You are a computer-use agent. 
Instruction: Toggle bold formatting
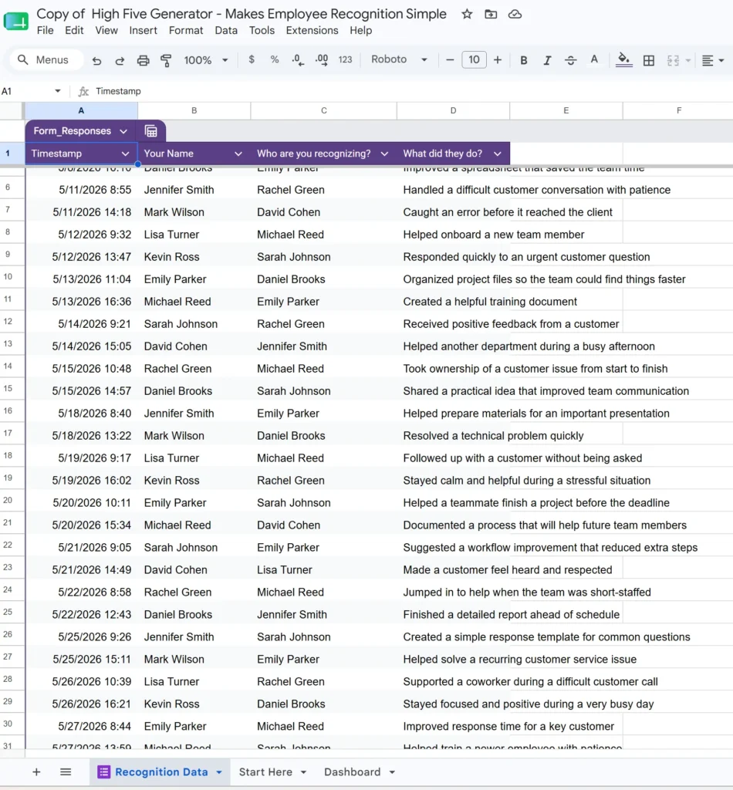524,60
